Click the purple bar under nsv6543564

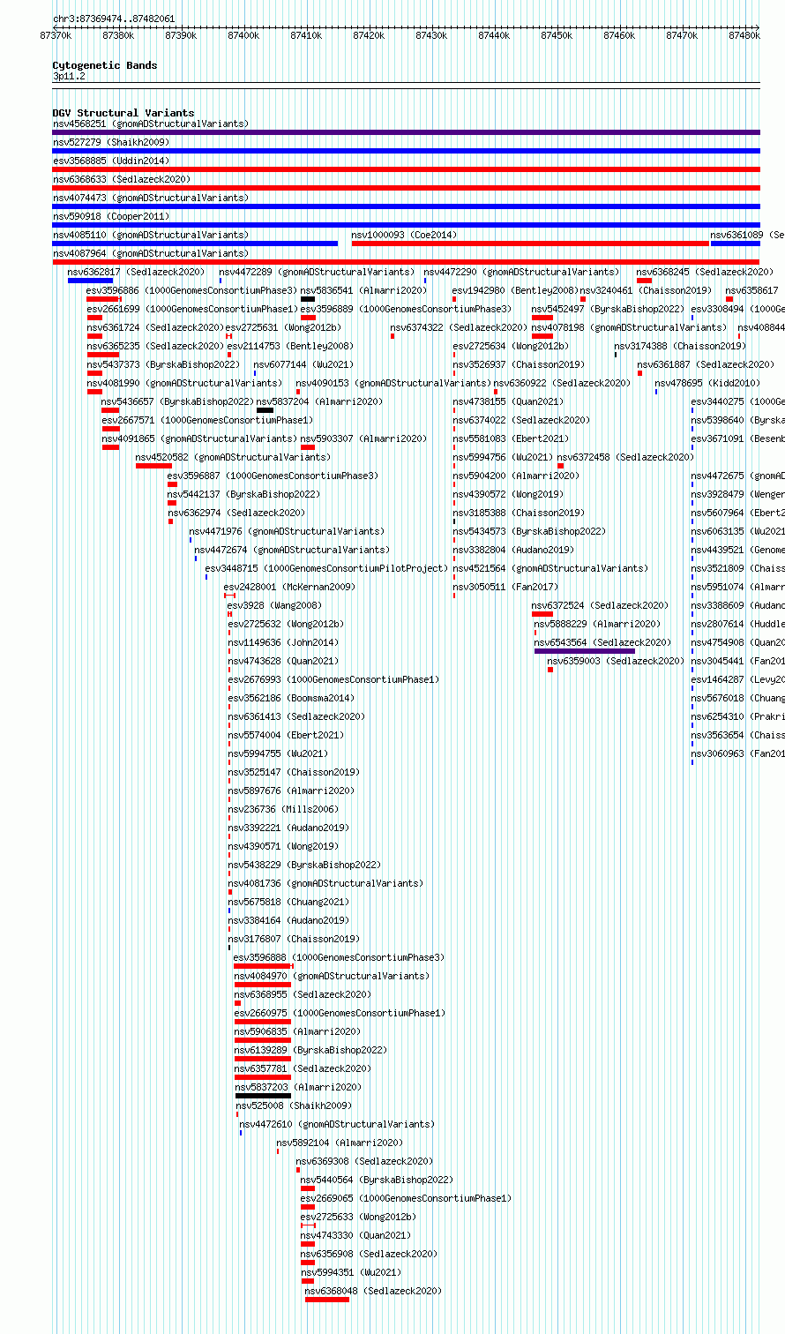tap(585, 651)
